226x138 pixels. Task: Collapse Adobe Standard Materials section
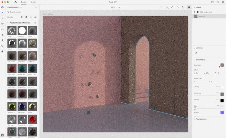click(x=8, y=23)
